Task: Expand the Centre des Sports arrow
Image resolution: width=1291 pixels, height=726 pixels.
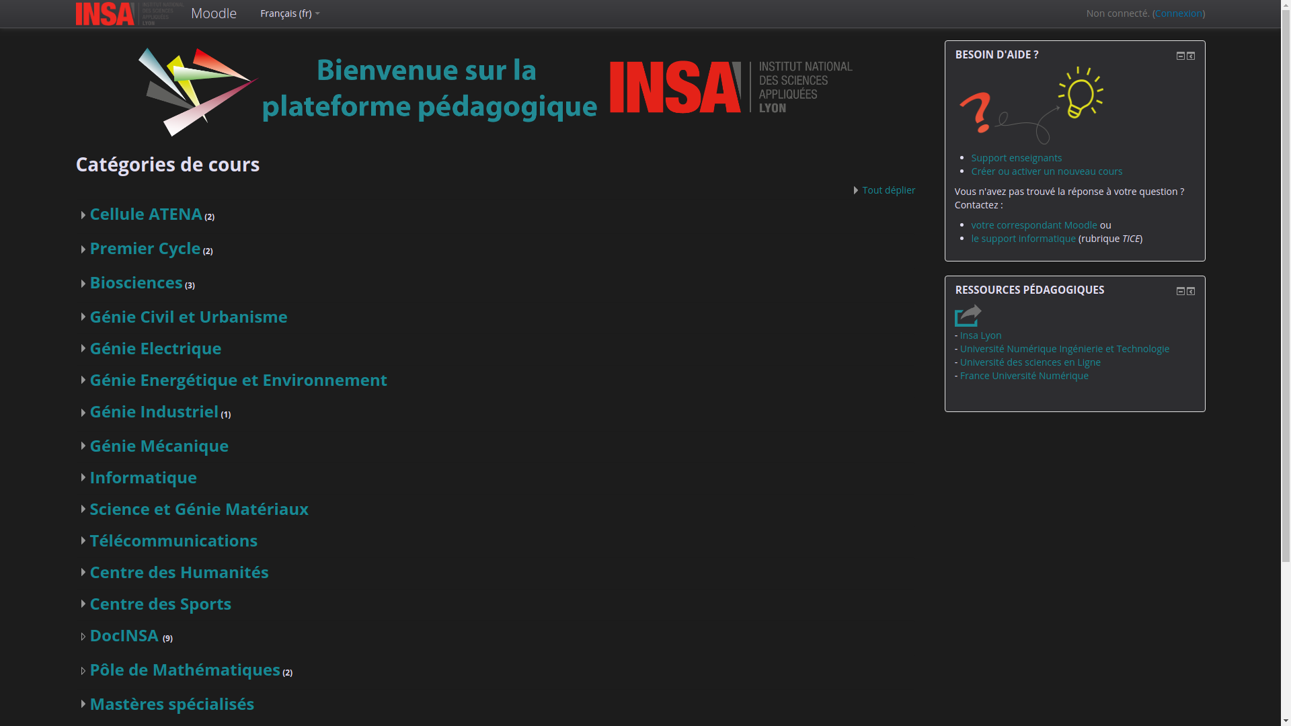Action: point(83,604)
